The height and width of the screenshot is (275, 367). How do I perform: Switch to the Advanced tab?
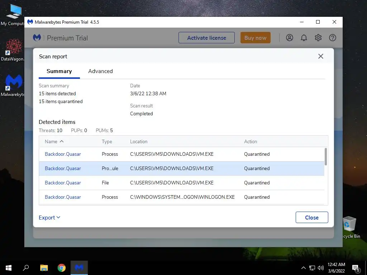point(100,71)
